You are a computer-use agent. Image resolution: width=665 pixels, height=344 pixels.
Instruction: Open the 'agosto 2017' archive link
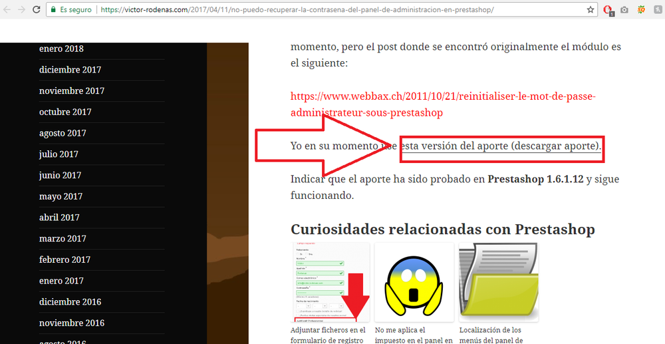(x=63, y=133)
